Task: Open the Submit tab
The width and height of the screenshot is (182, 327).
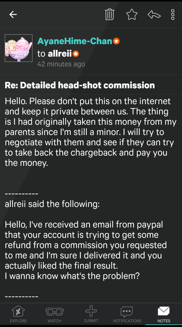Action: (x=91, y=314)
